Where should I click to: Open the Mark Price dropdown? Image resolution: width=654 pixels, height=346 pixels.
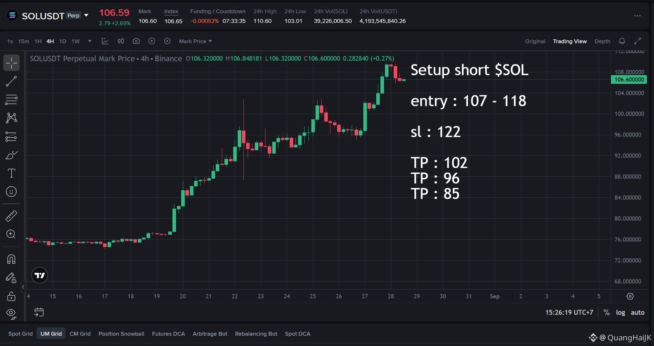(x=195, y=41)
